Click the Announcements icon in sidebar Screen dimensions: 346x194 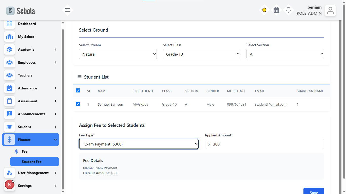point(9,114)
